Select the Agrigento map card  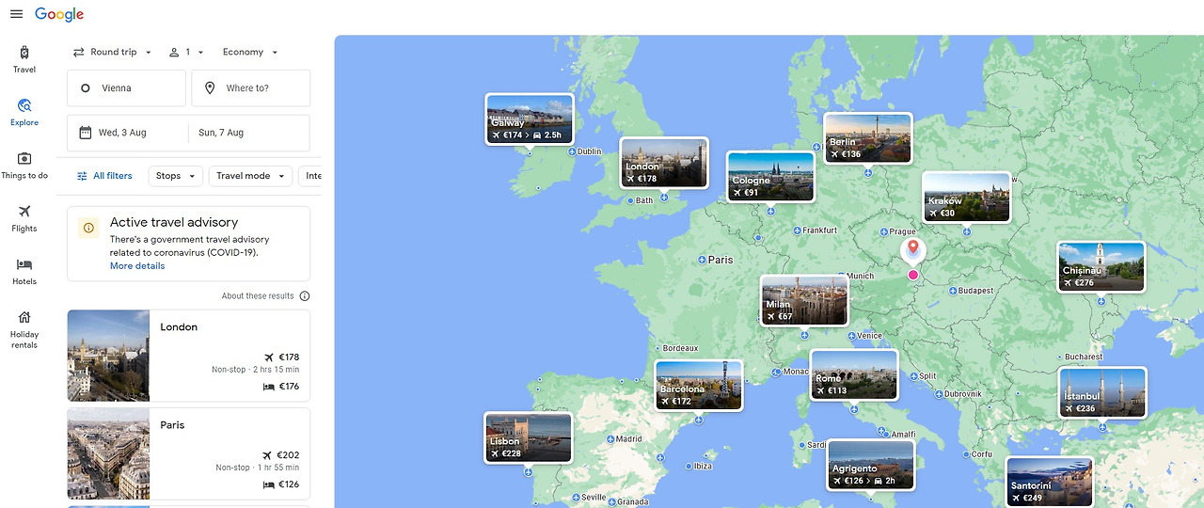click(x=871, y=465)
